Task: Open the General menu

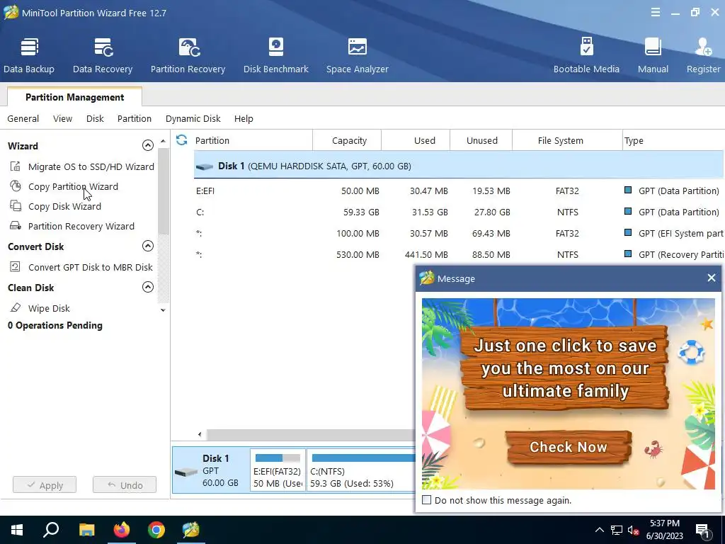Action: (x=23, y=118)
